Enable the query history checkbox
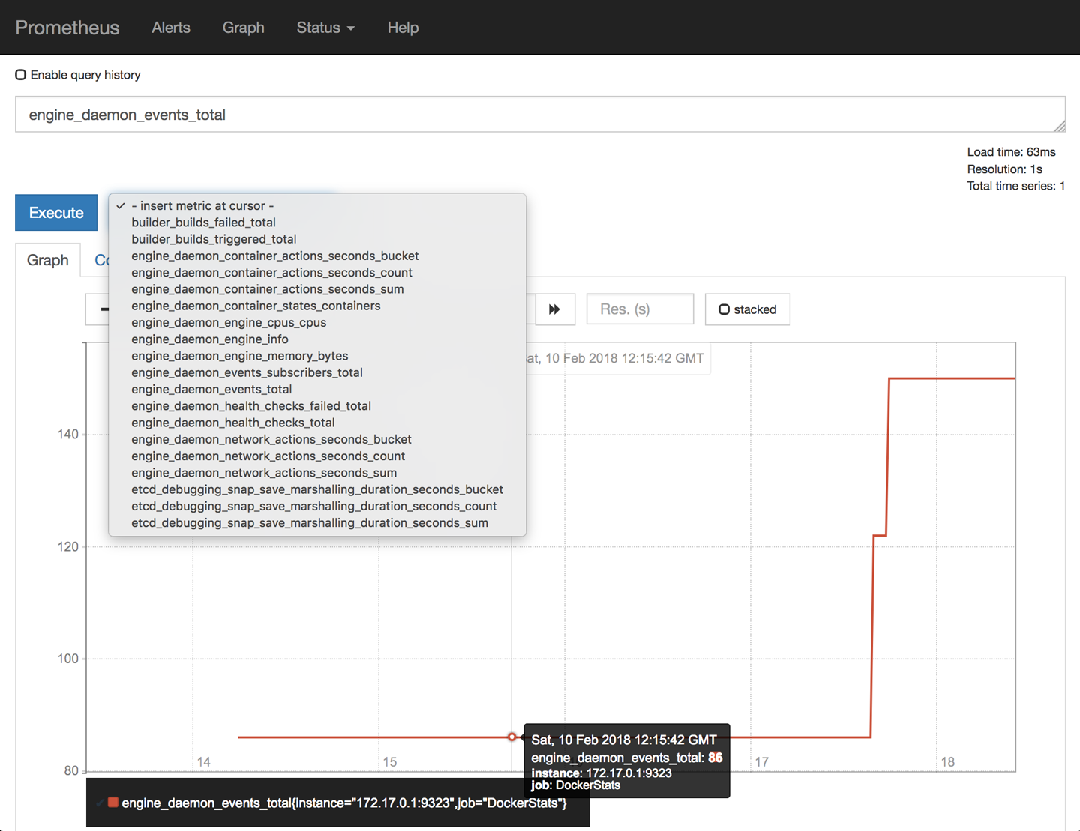 point(20,74)
